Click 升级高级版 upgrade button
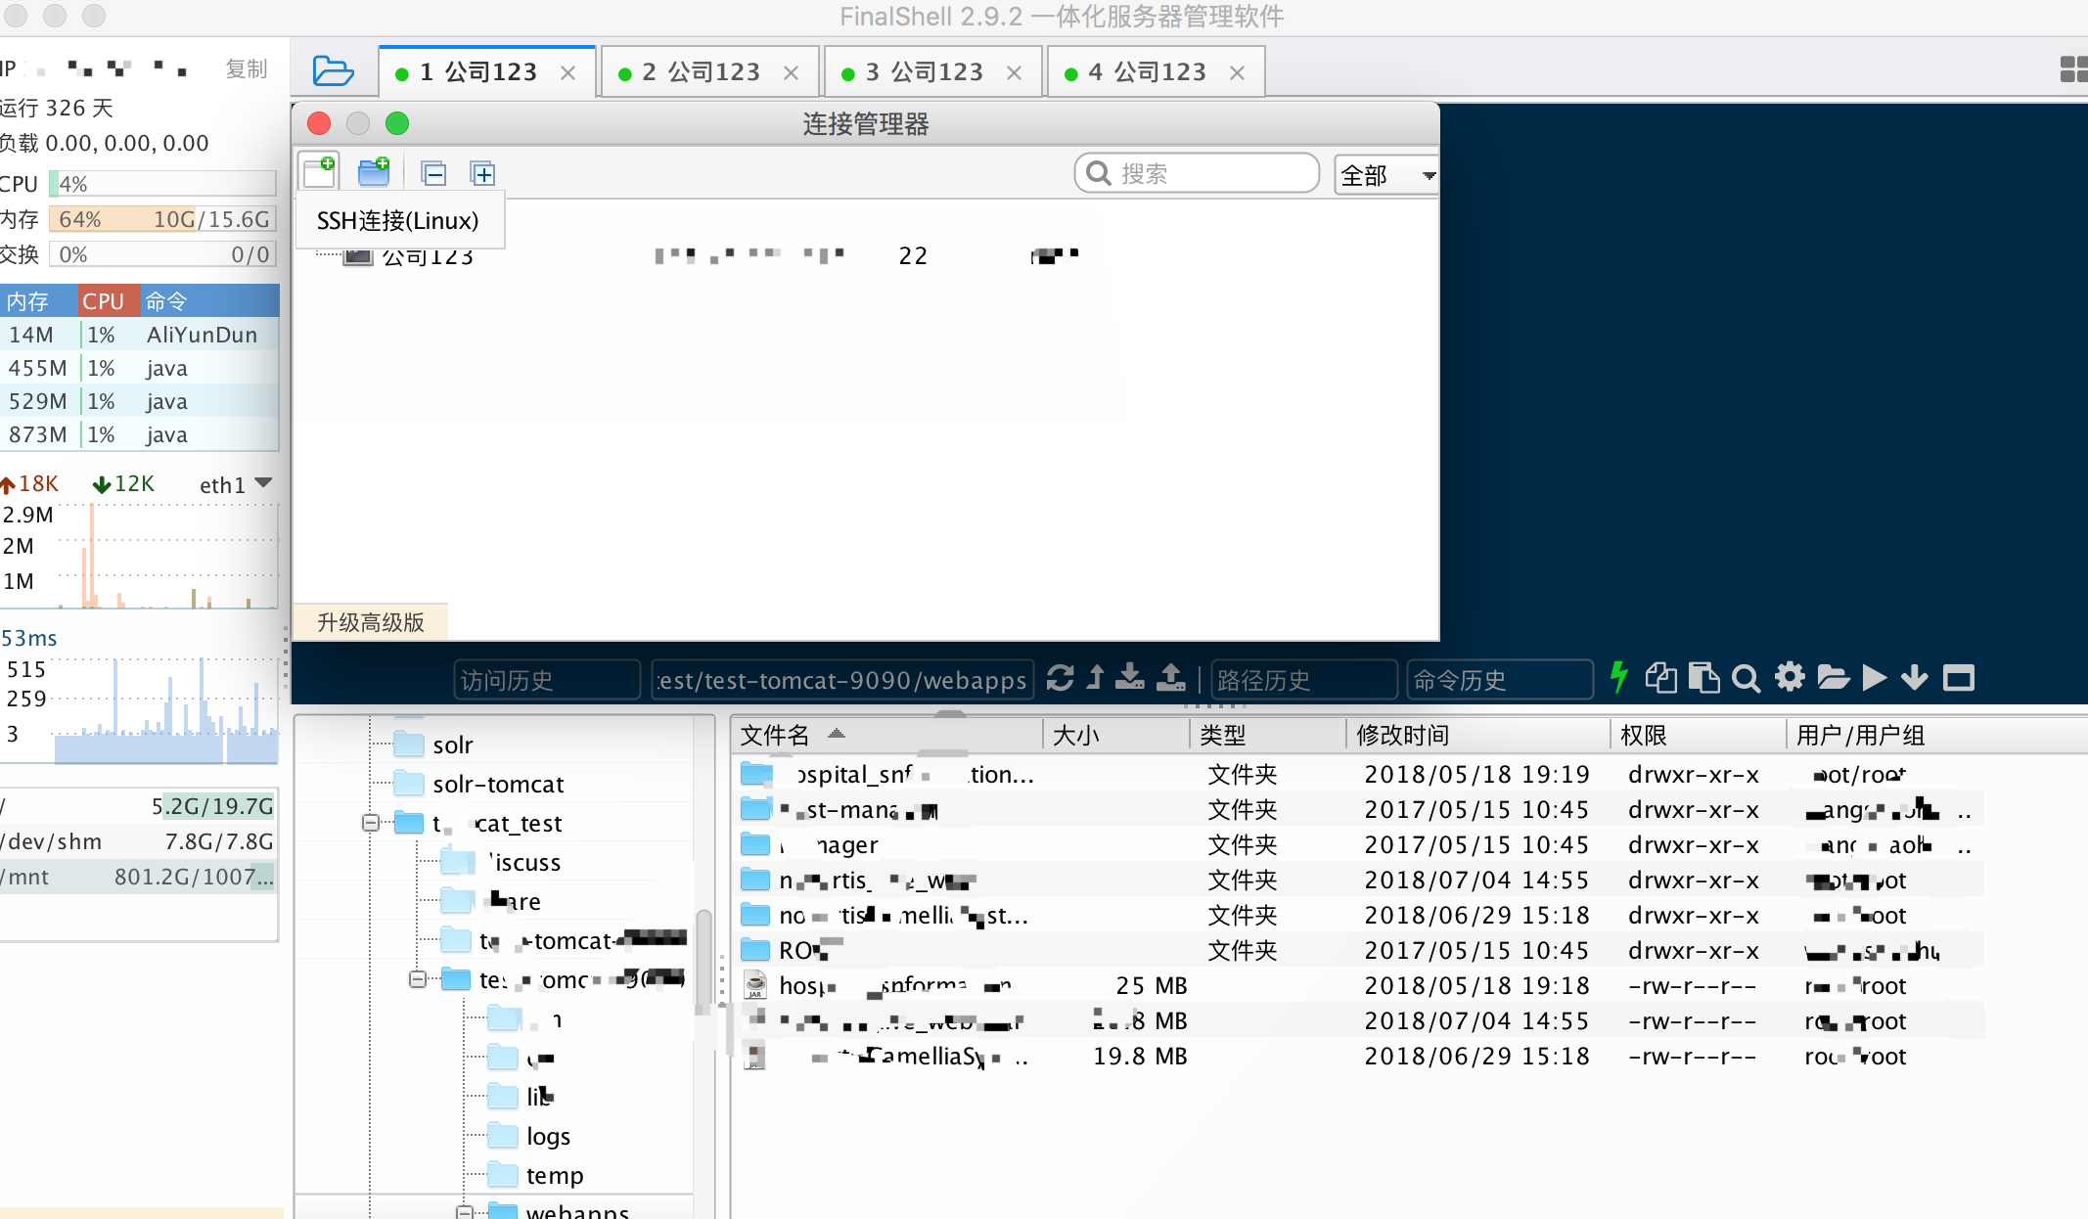 click(371, 622)
